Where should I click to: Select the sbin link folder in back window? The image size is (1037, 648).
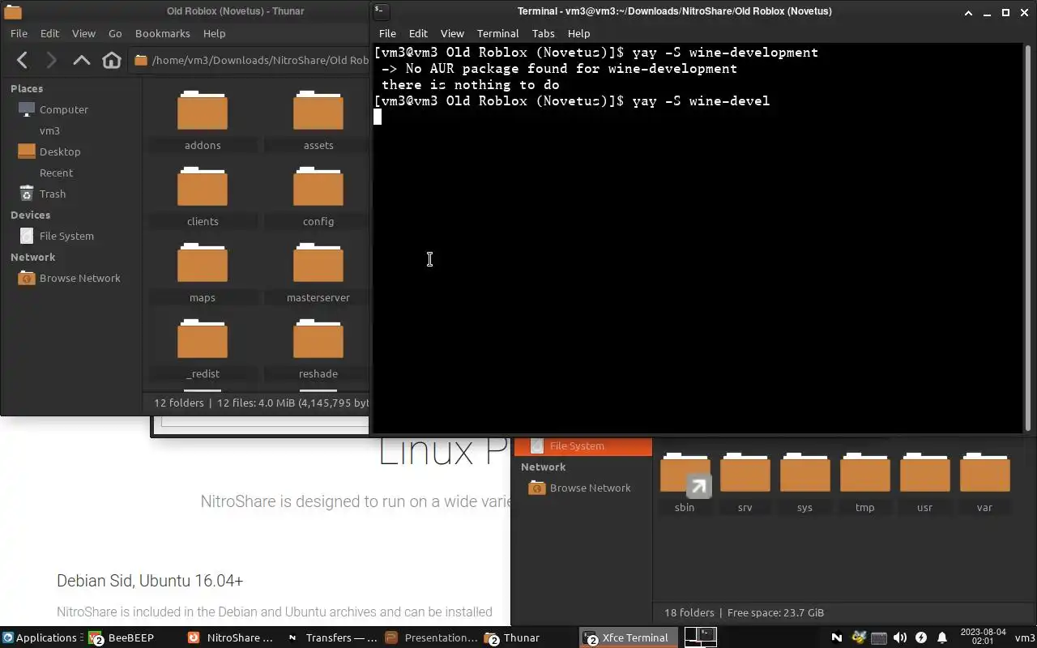685,482
